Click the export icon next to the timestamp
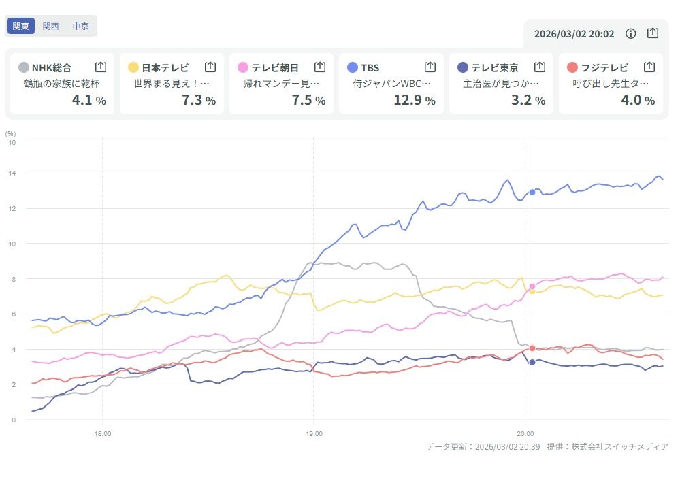Image resolution: width=680 pixels, height=481 pixels. pos(653,33)
